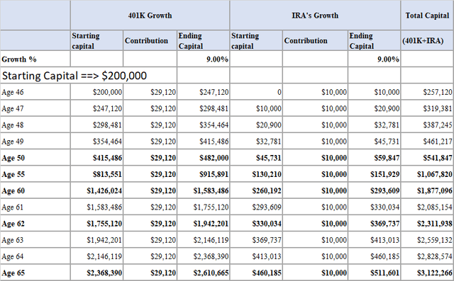This screenshot has height=281, width=454.
Task: Select Age 55 total capital $1,067,820
Action: [x=427, y=174]
